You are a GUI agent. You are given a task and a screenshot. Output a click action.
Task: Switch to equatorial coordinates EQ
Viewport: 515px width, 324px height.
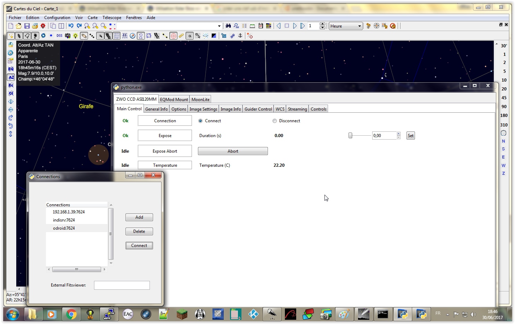pos(11,69)
